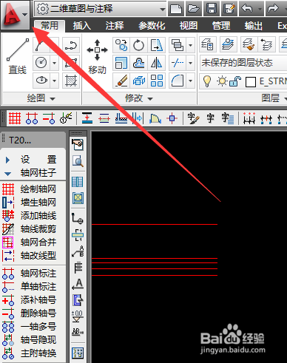Create a new drawing file
This screenshot has width=287, height=363.
(x=176, y=9)
